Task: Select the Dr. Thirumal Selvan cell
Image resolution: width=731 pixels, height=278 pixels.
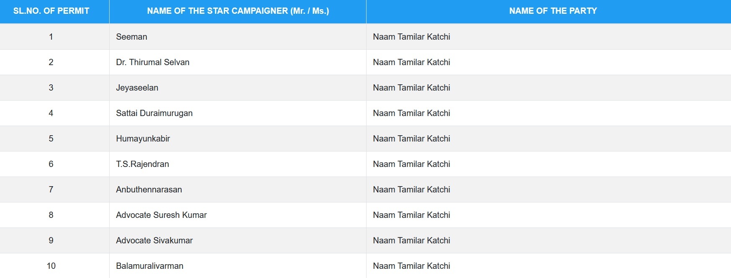Action: pos(153,62)
